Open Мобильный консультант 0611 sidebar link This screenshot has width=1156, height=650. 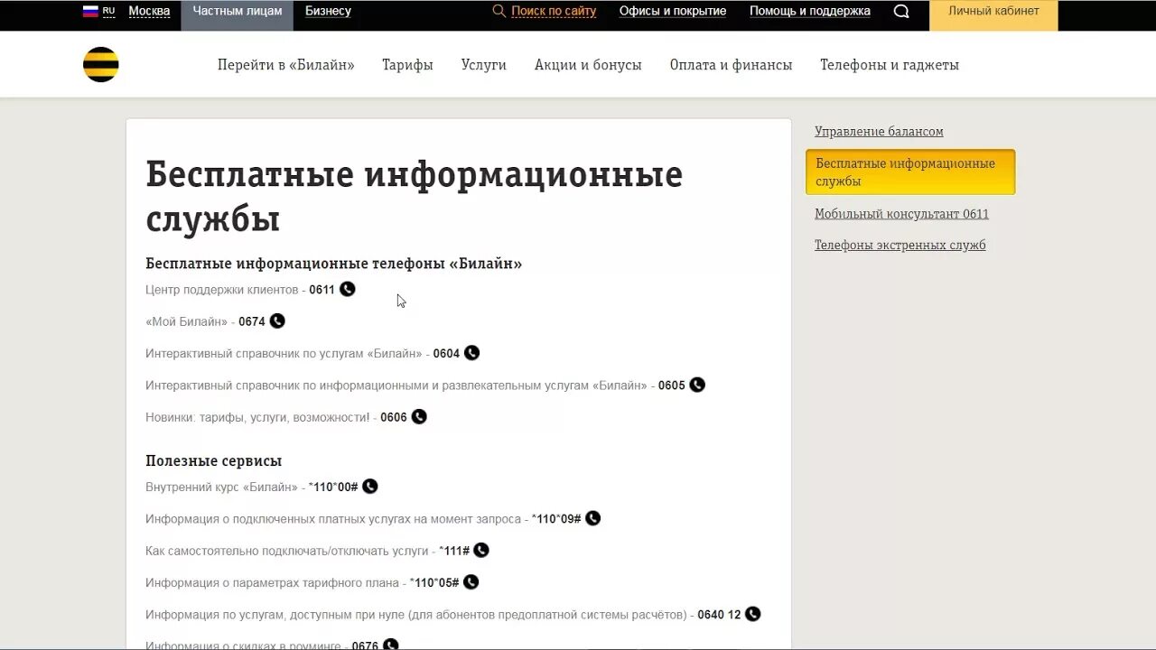[901, 214]
